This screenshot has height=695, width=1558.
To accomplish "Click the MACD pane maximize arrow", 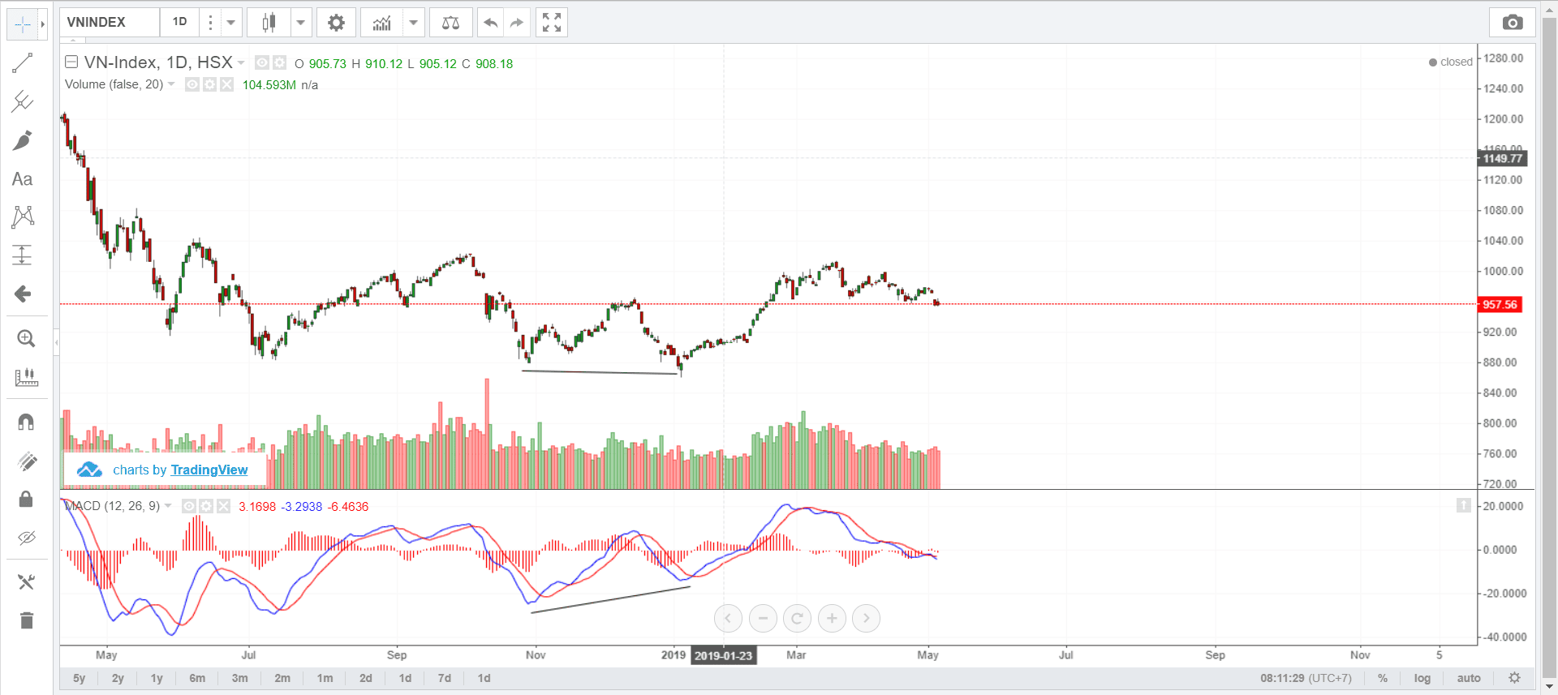I will pos(1463,505).
